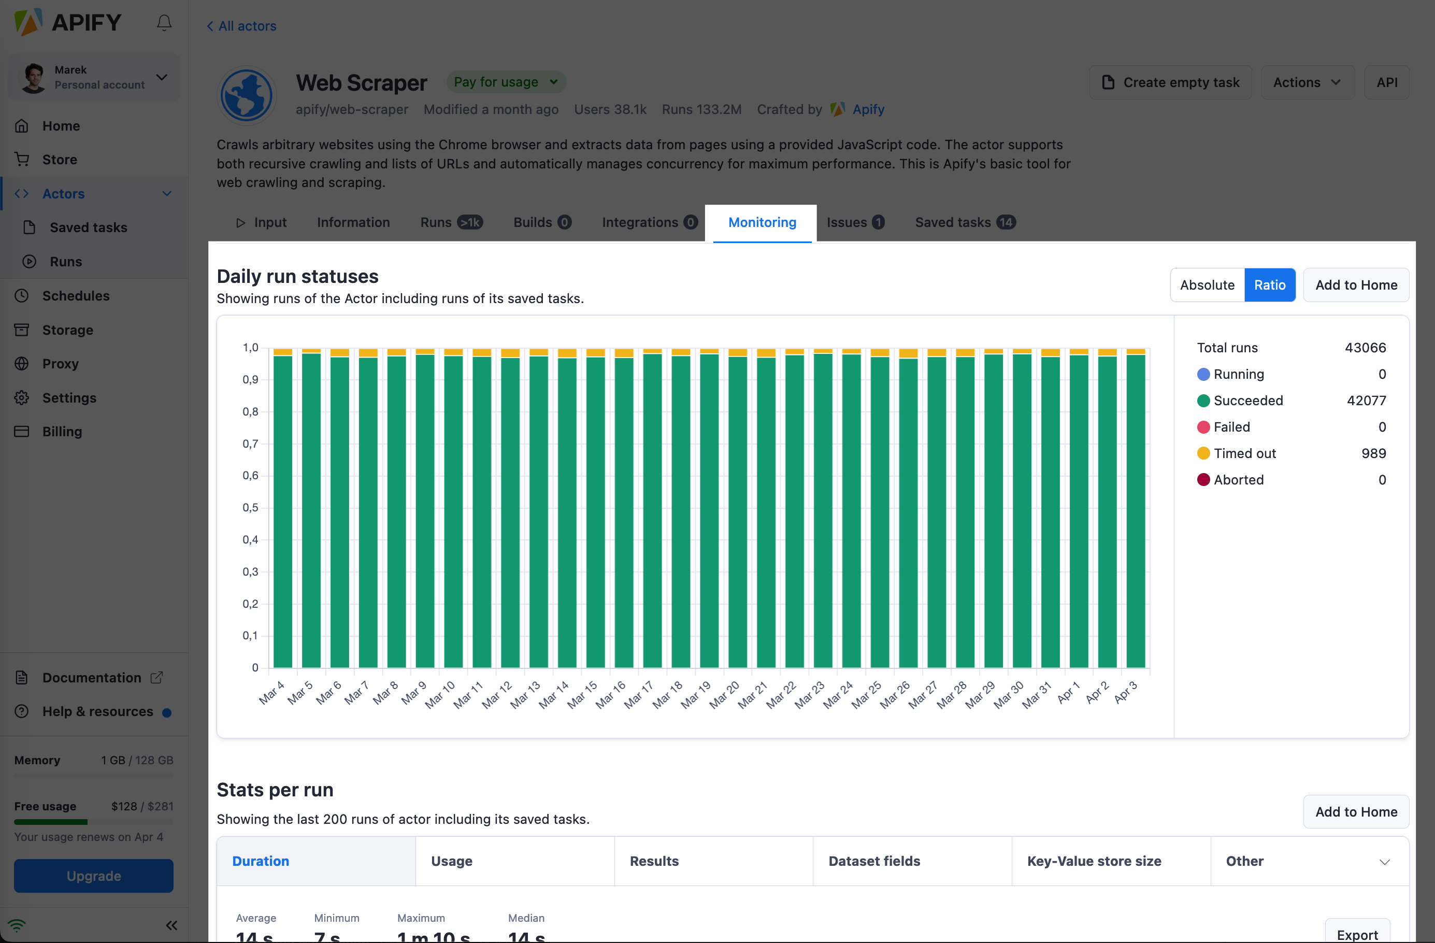The height and width of the screenshot is (943, 1435).
Task: Open Schedules clock icon in sidebar
Action: point(22,295)
